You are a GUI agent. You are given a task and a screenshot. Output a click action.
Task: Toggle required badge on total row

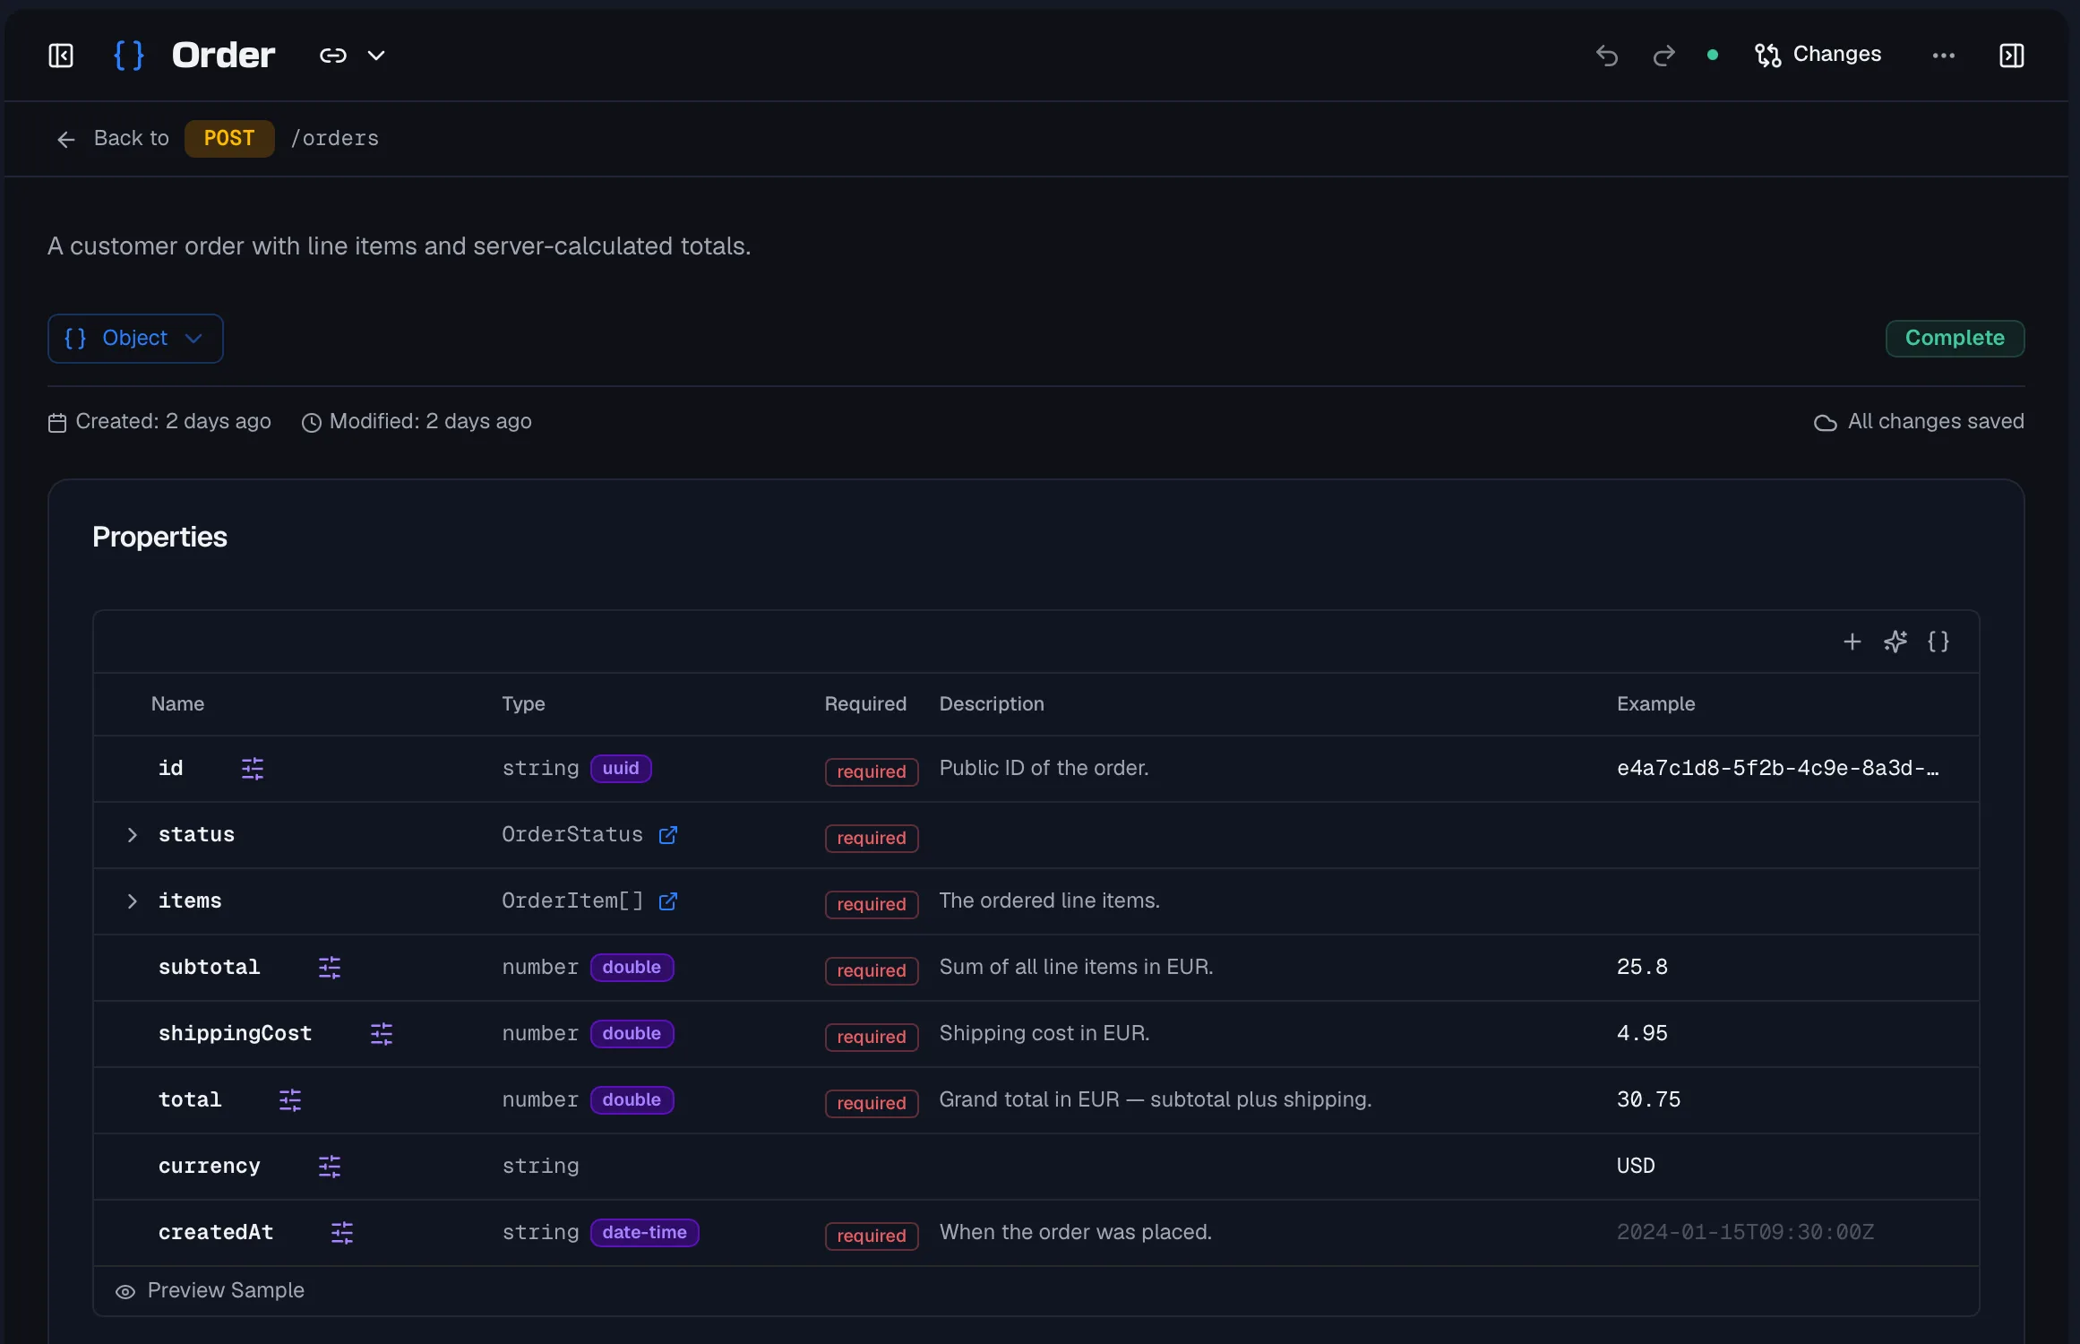click(x=872, y=1103)
